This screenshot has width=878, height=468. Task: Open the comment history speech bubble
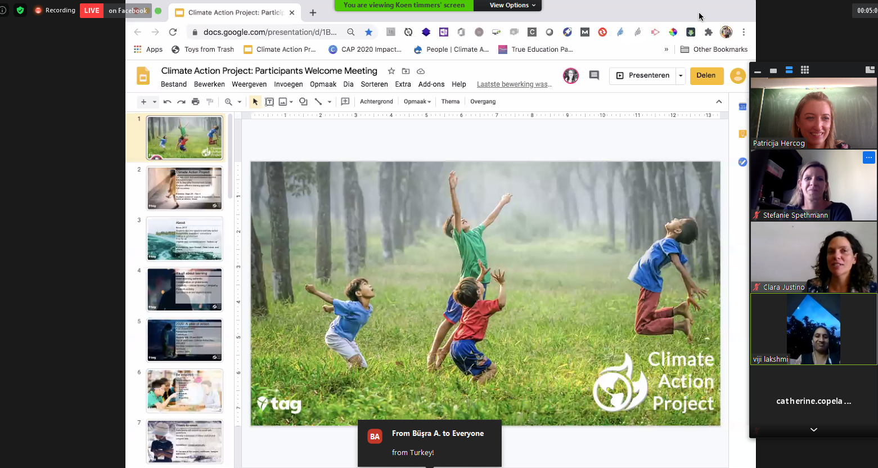click(594, 75)
